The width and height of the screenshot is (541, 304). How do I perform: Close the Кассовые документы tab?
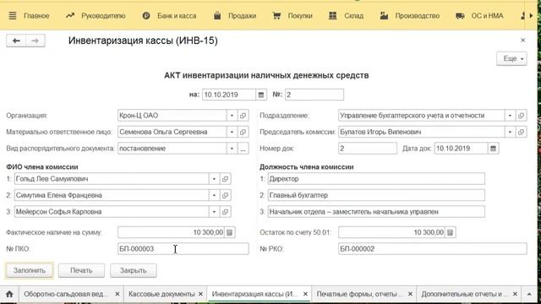tap(200, 294)
